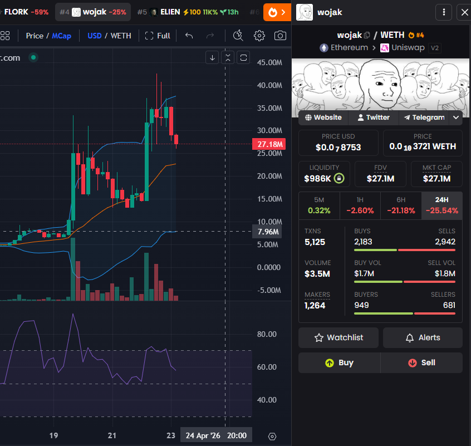Image resolution: width=471 pixels, height=446 pixels.
Task: Open the token Twitter link
Action: [x=374, y=117]
